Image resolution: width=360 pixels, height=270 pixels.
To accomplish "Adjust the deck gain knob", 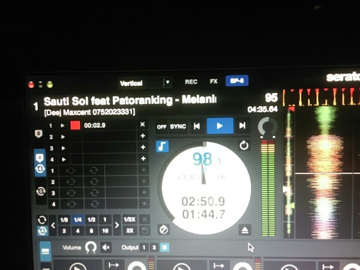I will click(268, 126).
